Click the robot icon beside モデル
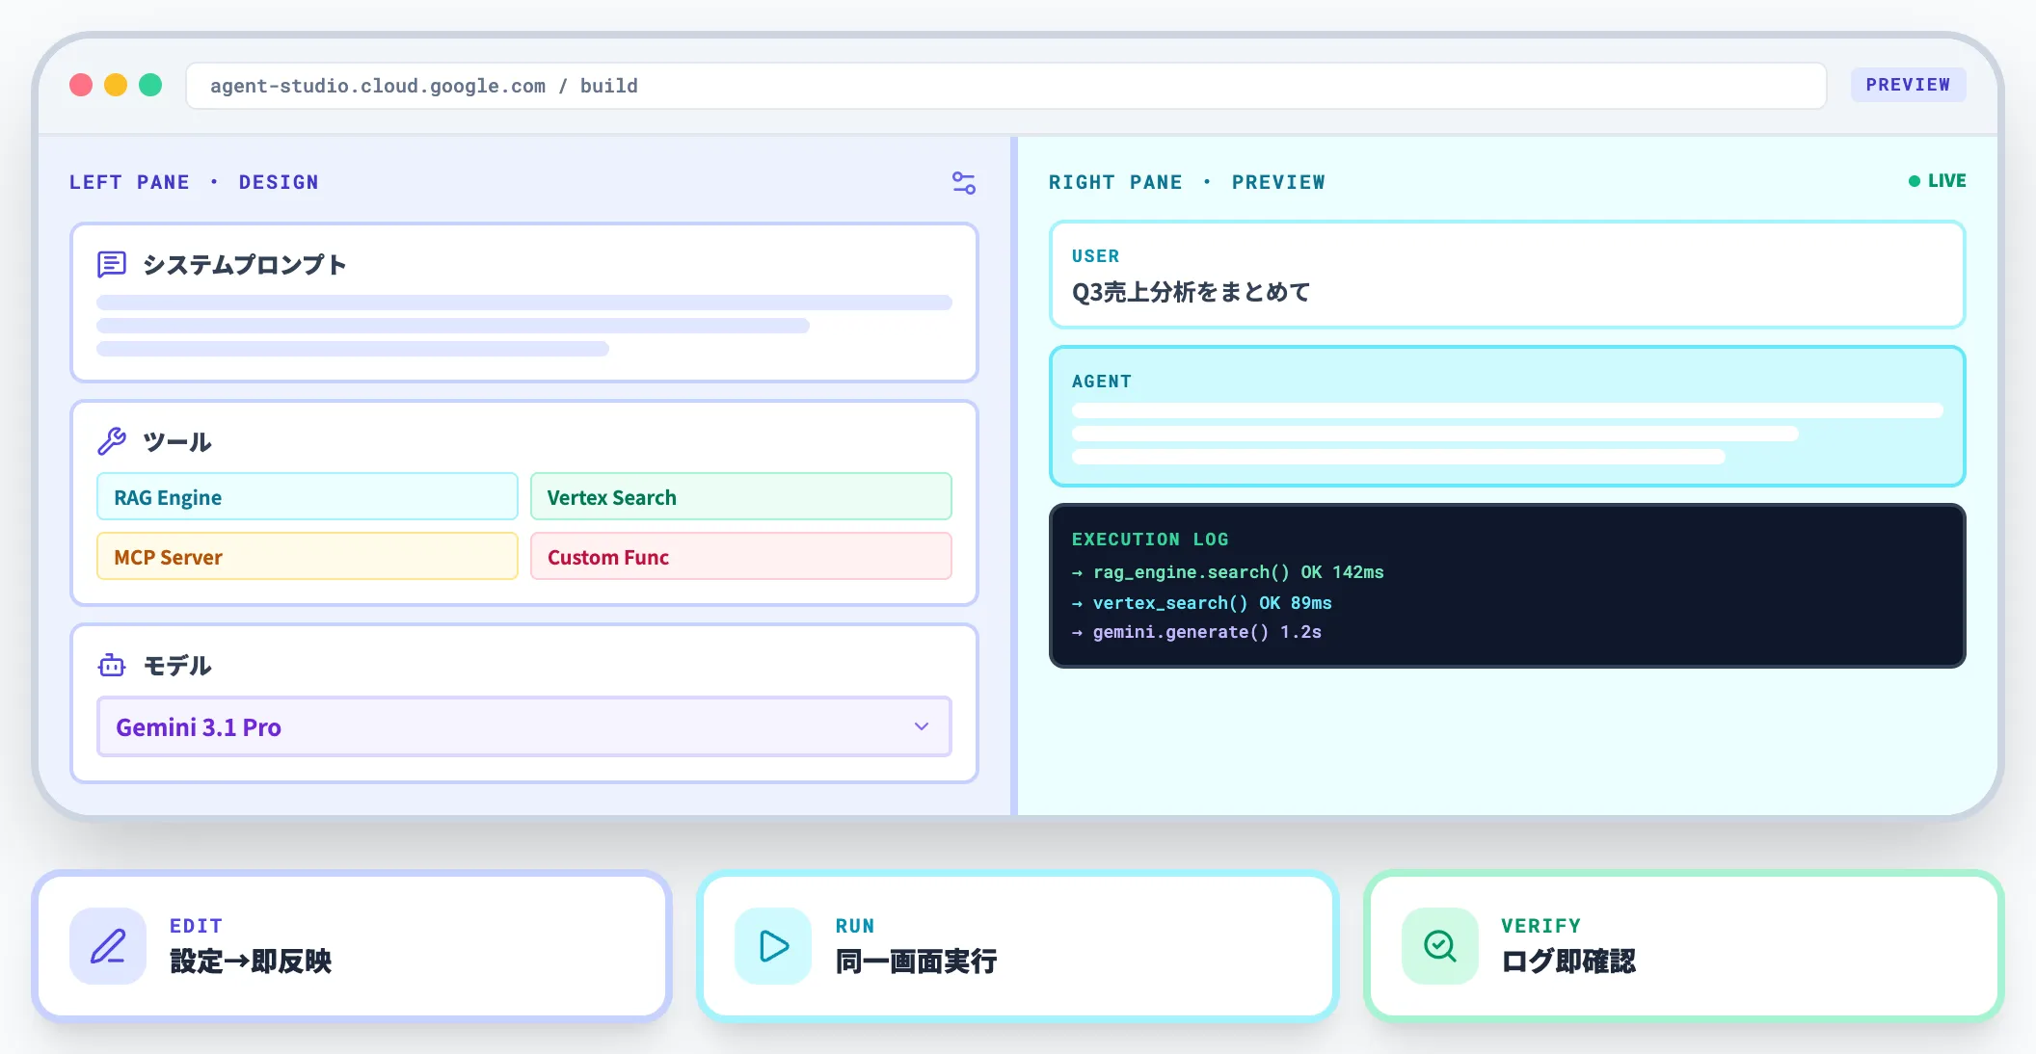The height and width of the screenshot is (1054, 2036). click(112, 665)
